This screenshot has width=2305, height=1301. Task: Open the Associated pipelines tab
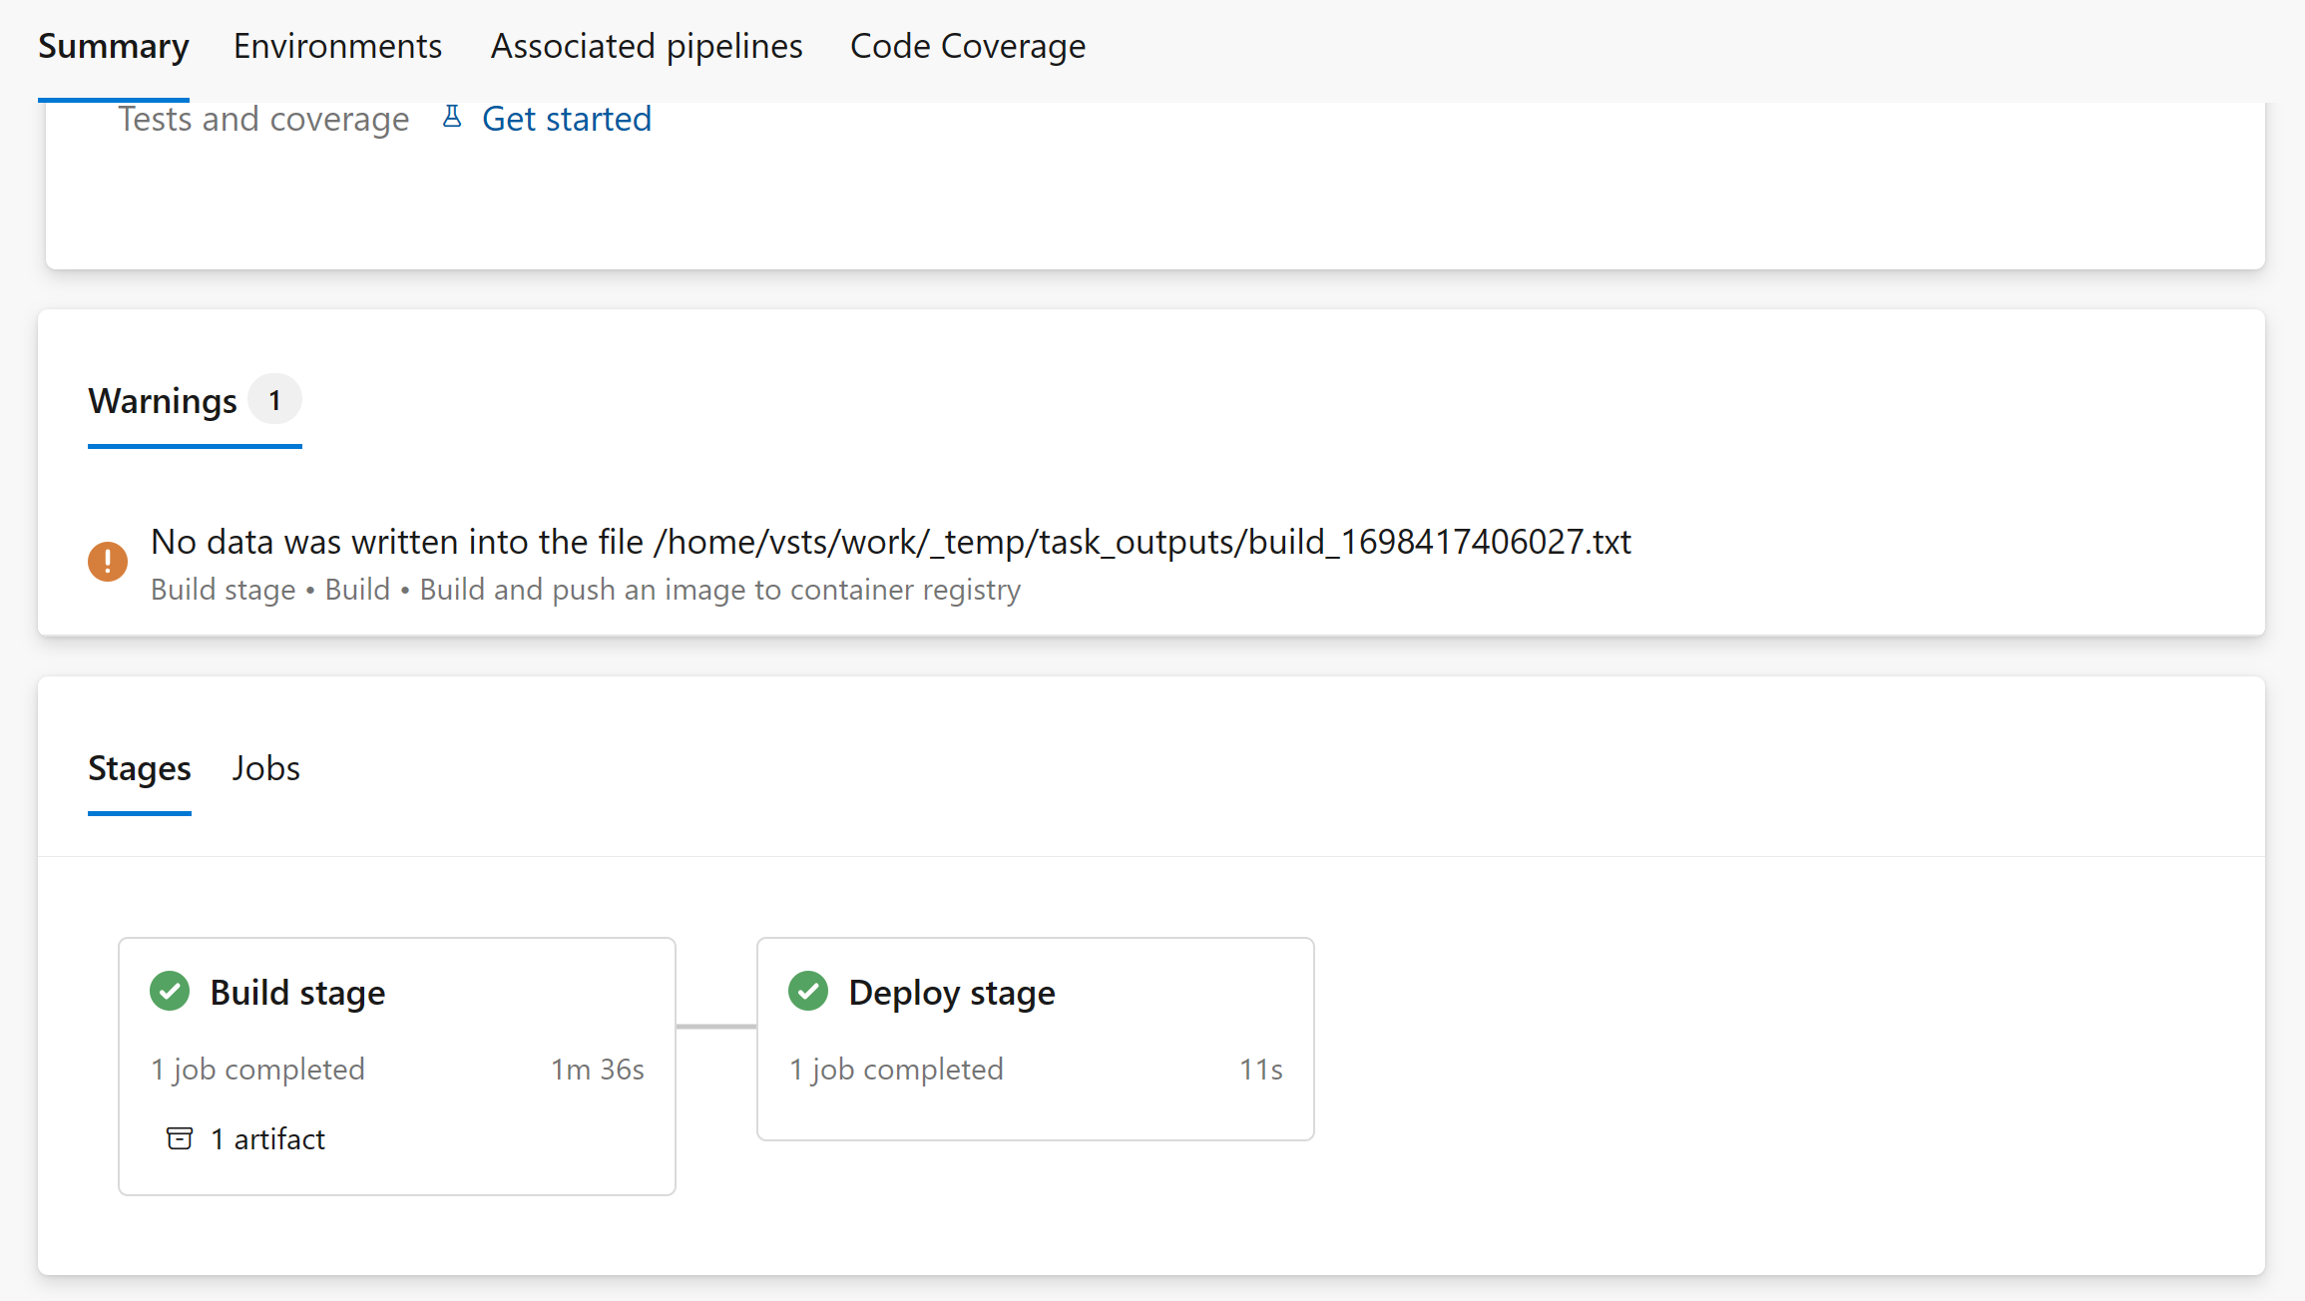[x=647, y=46]
